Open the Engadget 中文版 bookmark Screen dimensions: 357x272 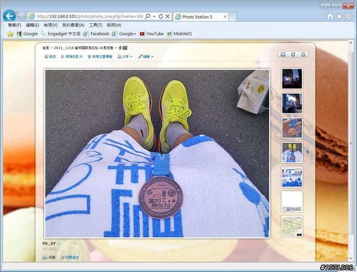(61, 34)
